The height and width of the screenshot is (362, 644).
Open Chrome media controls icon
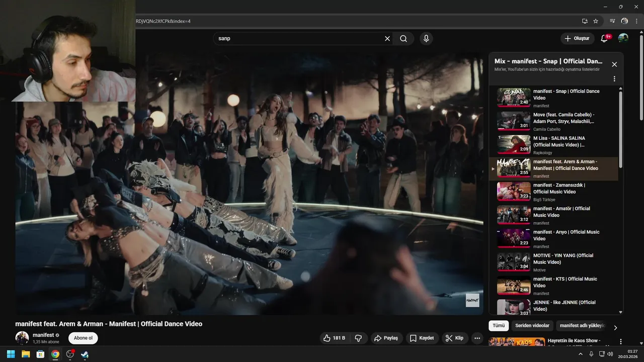[612, 21]
